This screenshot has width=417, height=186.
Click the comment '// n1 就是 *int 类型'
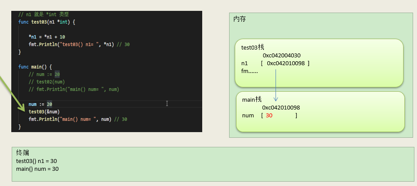43,14
